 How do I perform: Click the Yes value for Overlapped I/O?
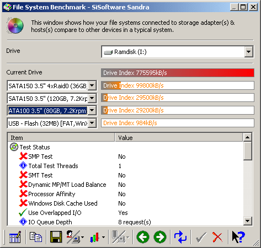pyautogui.click(x=123, y=213)
